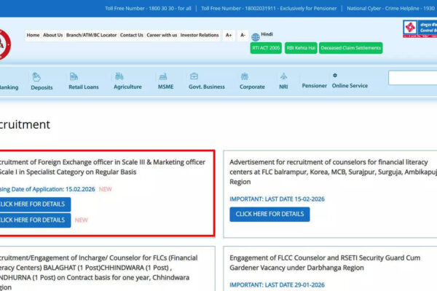
Task: Click National Cyber-Crime Helpline 1930 text
Action: click(x=390, y=8)
